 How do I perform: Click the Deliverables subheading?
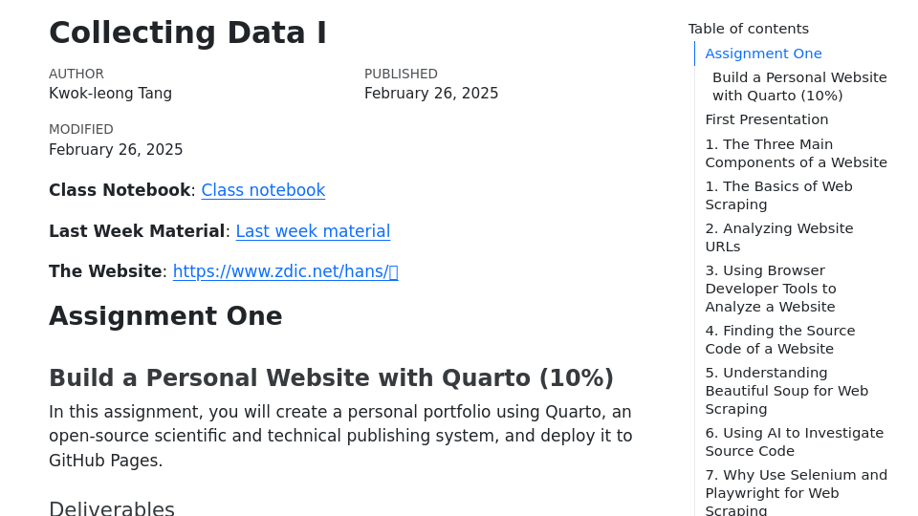[x=112, y=508]
